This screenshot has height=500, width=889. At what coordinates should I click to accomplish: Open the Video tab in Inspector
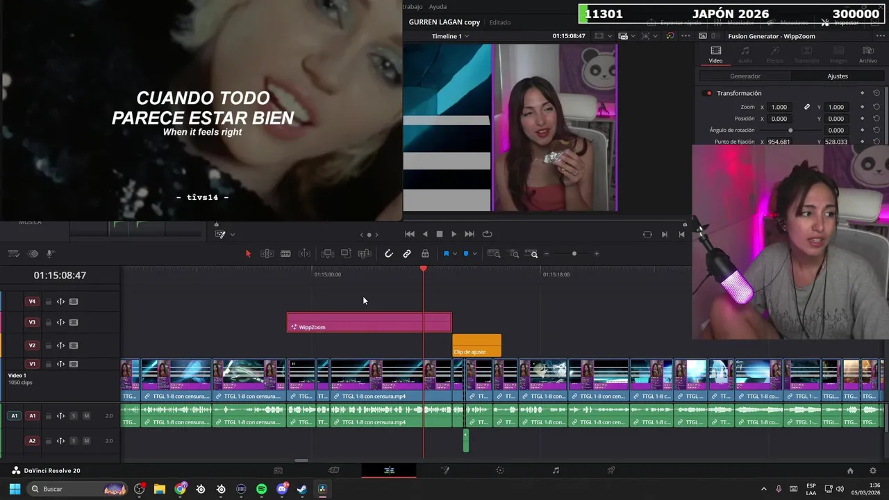coord(715,55)
